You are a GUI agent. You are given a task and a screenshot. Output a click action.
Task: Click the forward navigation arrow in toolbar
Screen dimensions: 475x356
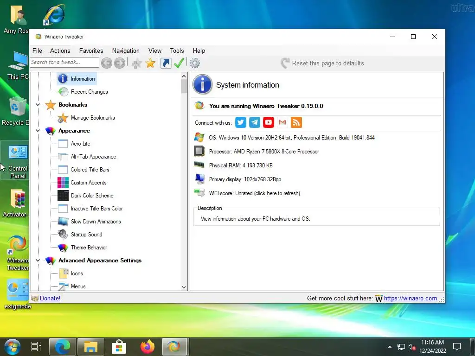click(x=120, y=63)
